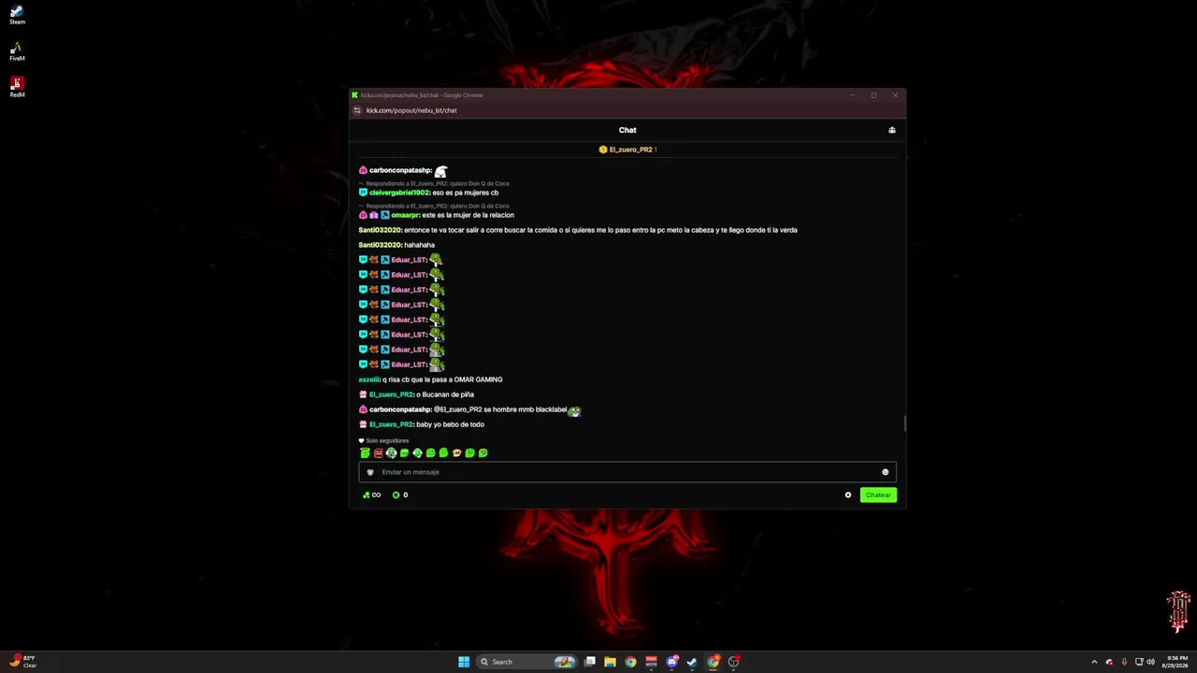Viewport: 1197px width, 673px height.
Task: Open the chat users icon in the header
Action: tap(892, 130)
